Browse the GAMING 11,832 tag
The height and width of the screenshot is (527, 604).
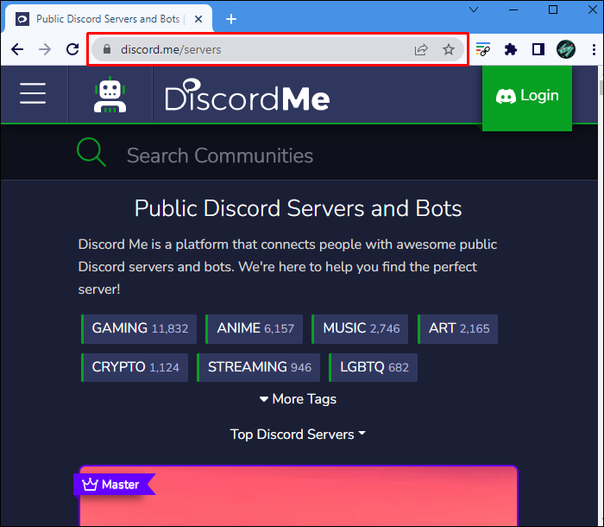139,328
